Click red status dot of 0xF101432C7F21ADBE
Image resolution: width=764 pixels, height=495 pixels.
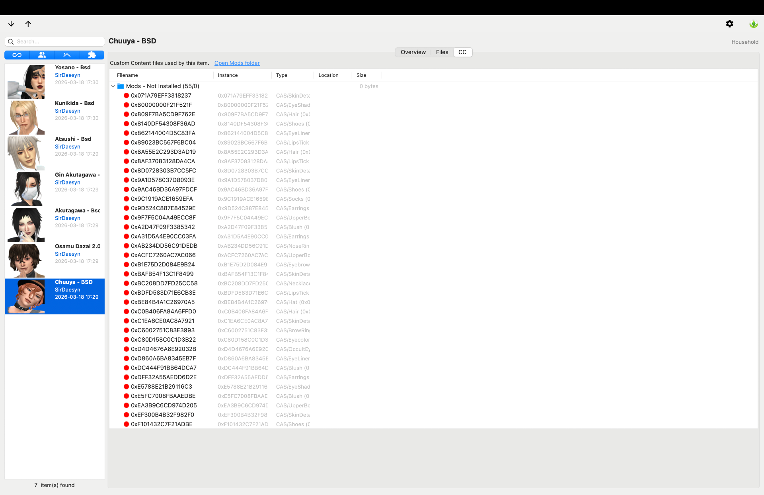tap(126, 424)
